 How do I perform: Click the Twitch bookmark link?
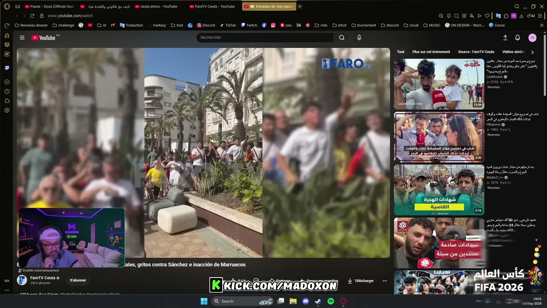click(249, 25)
